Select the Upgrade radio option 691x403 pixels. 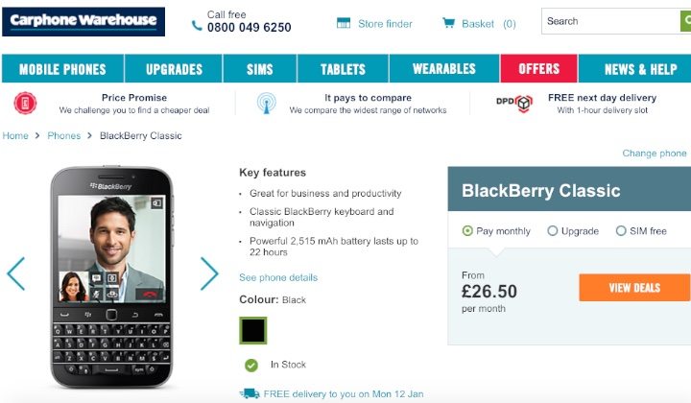[552, 231]
